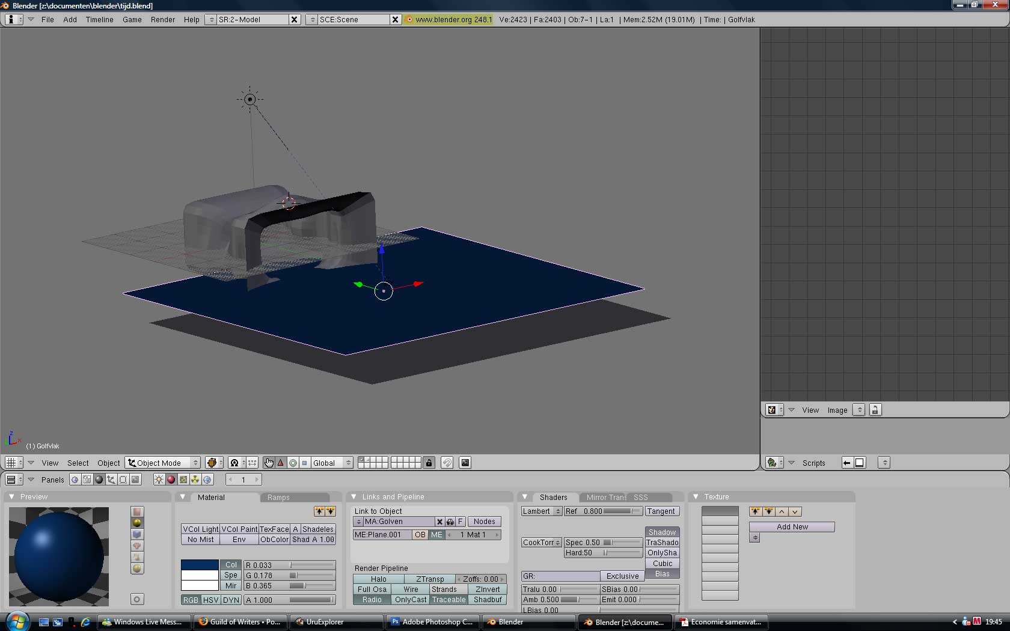This screenshot has height=631, width=1010.
Task: Switch to World buttons globe icon
Action: point(207,480)
